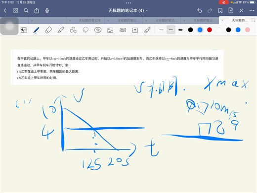257x193 pixels.
Task: Select the Eraser tool
Action: [x=48, y=30]
